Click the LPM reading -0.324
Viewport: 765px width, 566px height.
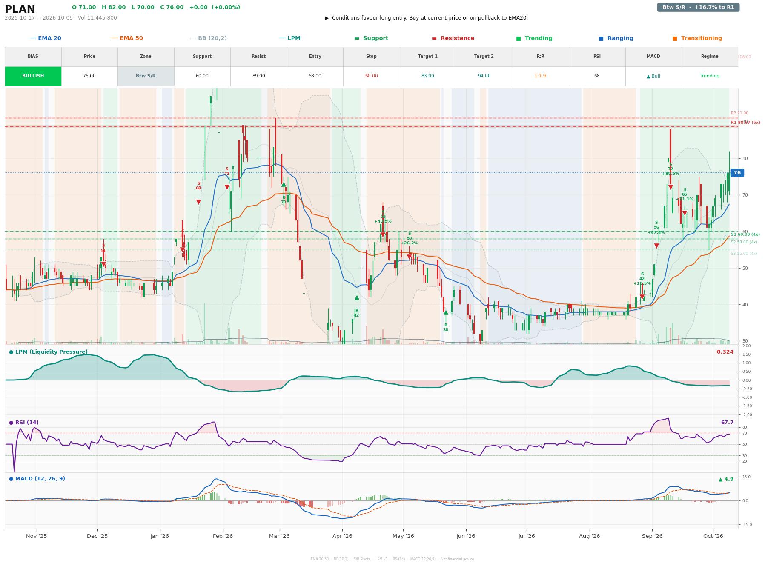coord(724,352)
